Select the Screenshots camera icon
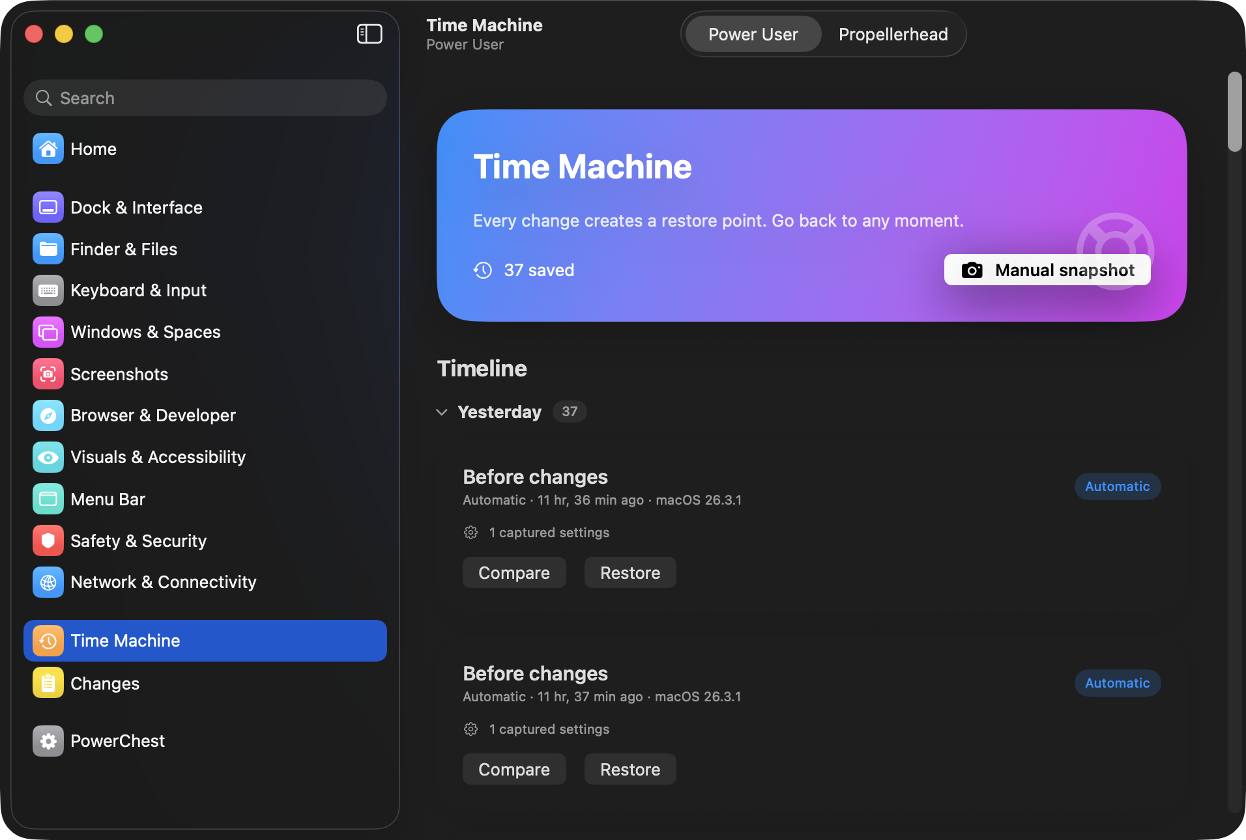1246x840 pixels. coord(48,374)
